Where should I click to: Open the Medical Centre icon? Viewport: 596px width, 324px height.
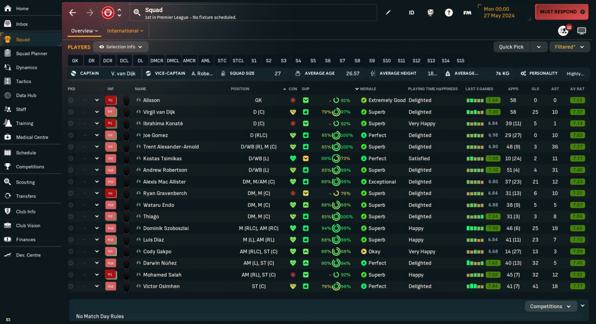click(x=7, y=137)
